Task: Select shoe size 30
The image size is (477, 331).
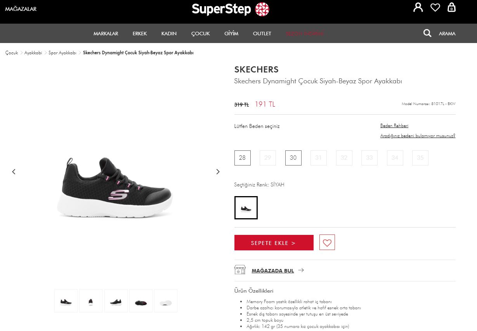Action: [x=293, y=158]
